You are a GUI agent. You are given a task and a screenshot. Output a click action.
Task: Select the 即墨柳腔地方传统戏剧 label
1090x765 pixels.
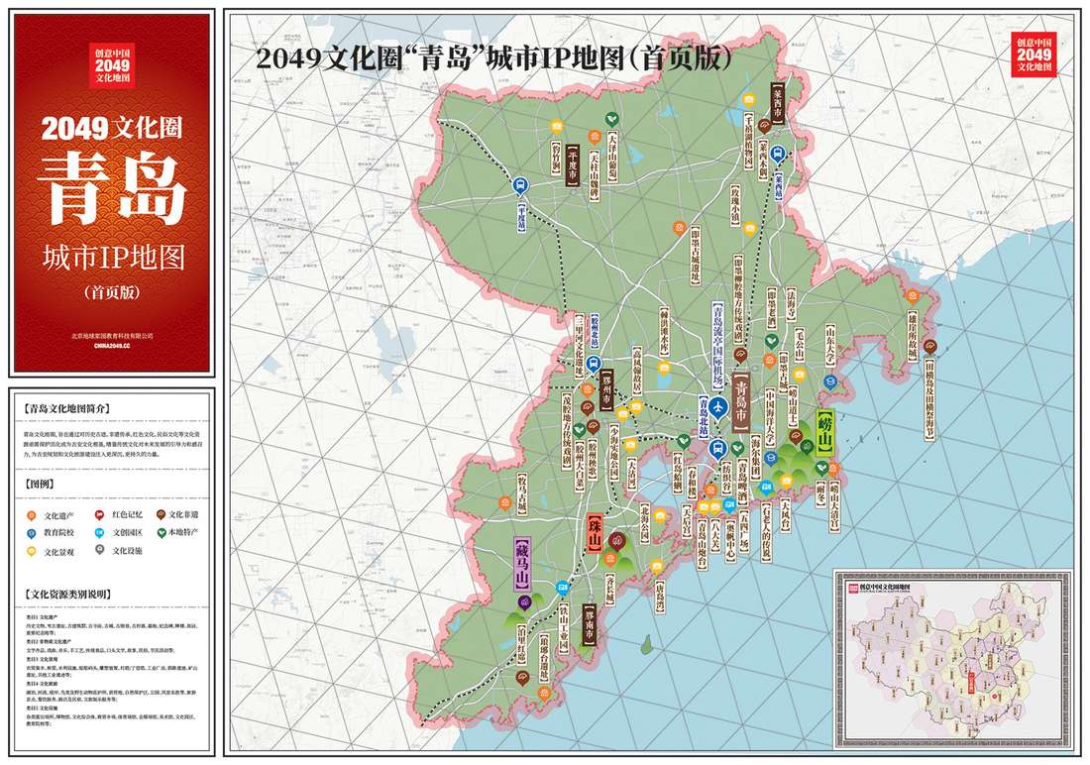738,299
